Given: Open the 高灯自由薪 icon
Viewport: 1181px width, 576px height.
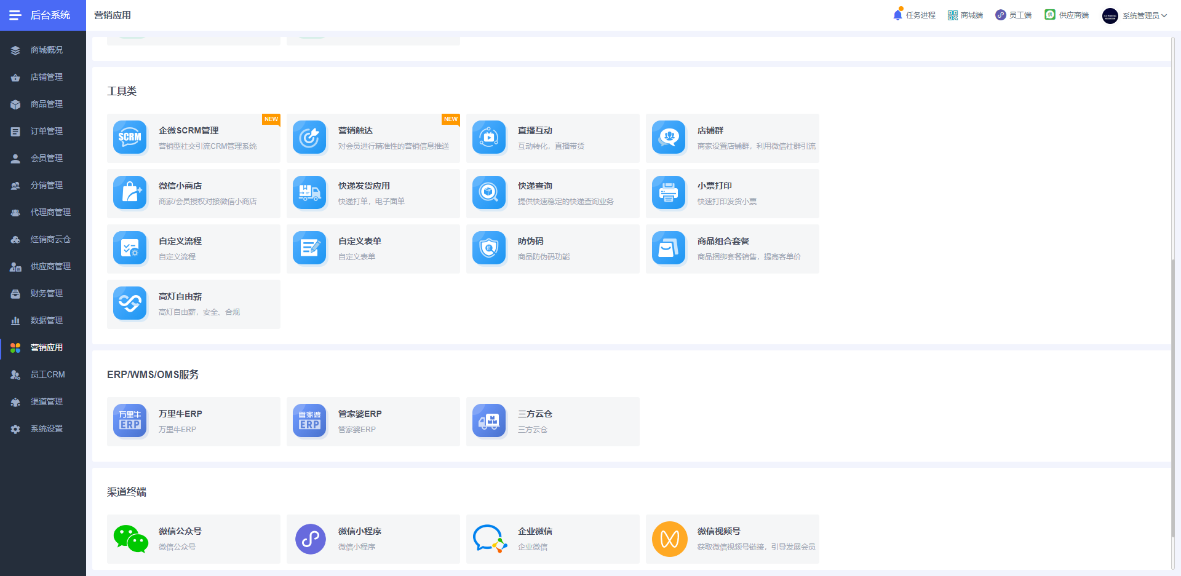Looking at the screenshot, I should tap(130, 303).
